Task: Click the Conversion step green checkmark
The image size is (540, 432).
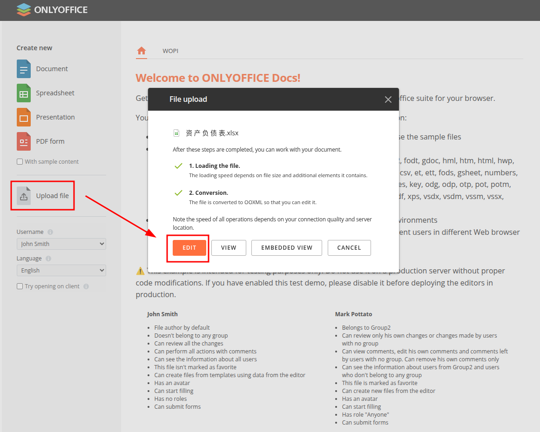Action: click(178, 193)
